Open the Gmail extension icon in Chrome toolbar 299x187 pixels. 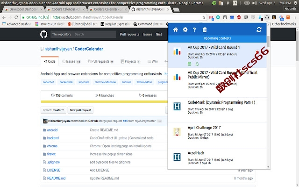pos(211,18)
